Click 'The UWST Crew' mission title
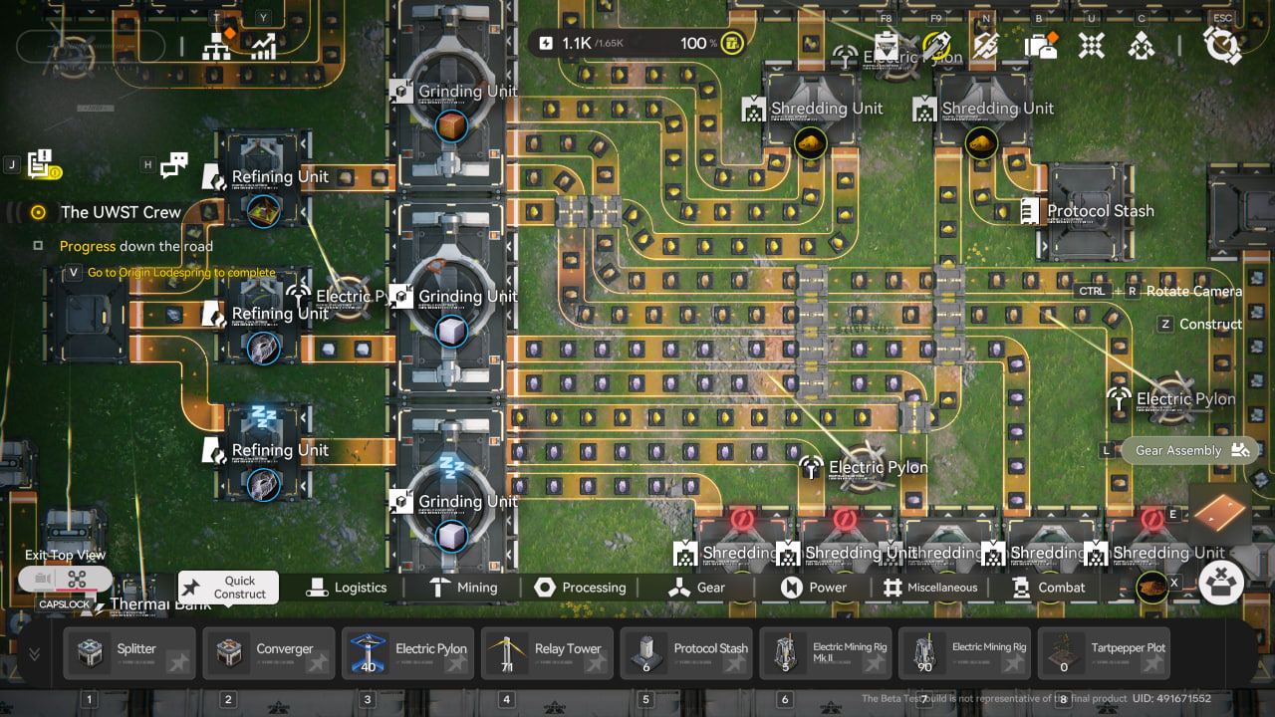 (x=121, y=212)
